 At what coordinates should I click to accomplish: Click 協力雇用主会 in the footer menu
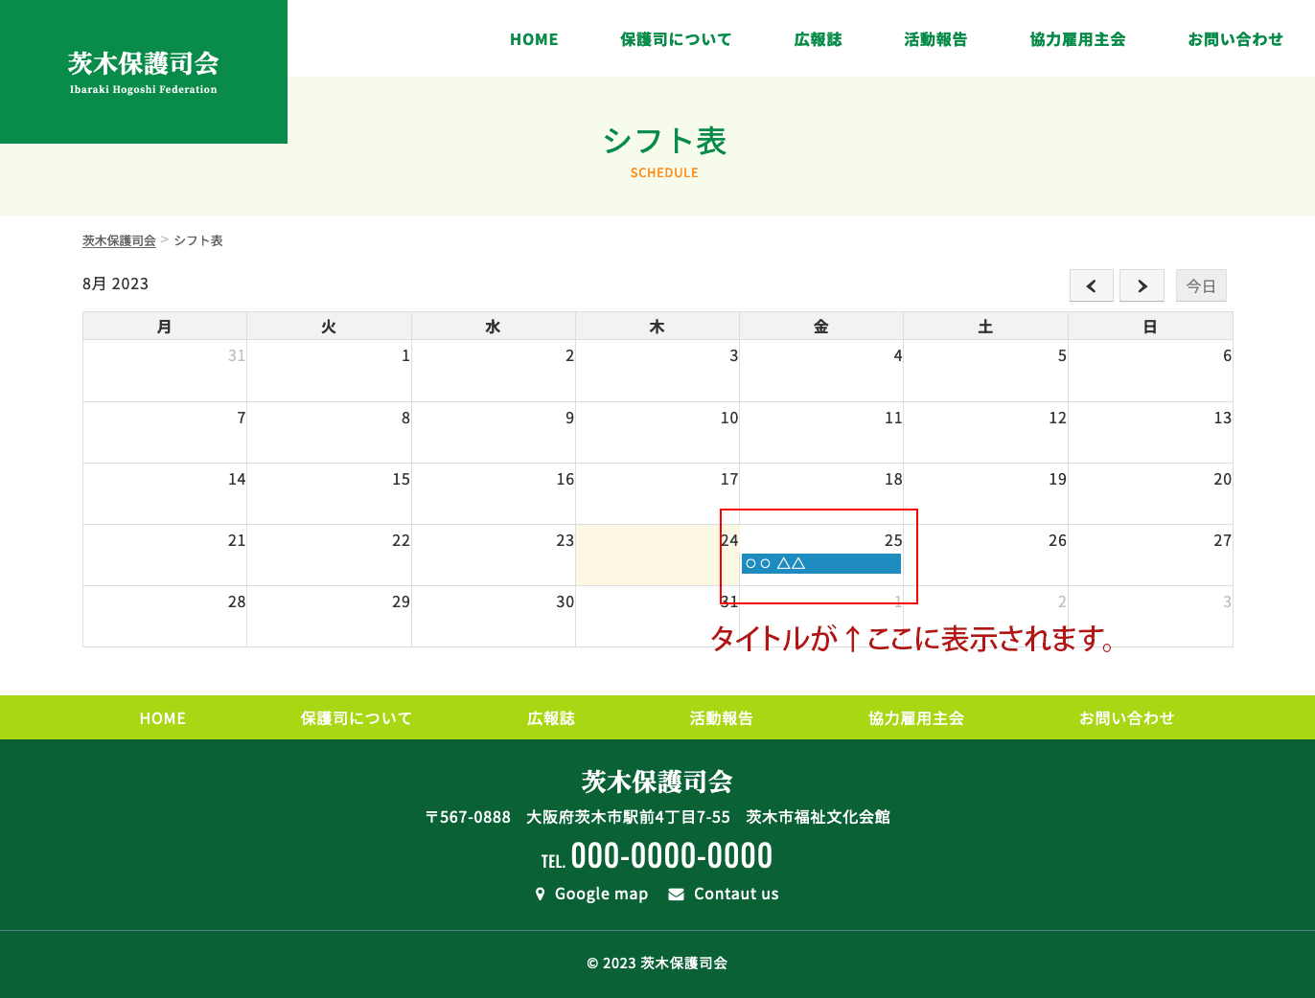click(915, 718)
